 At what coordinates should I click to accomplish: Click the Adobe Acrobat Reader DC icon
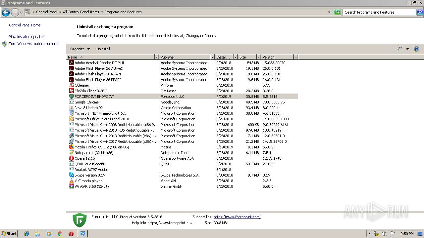[71, 62]
